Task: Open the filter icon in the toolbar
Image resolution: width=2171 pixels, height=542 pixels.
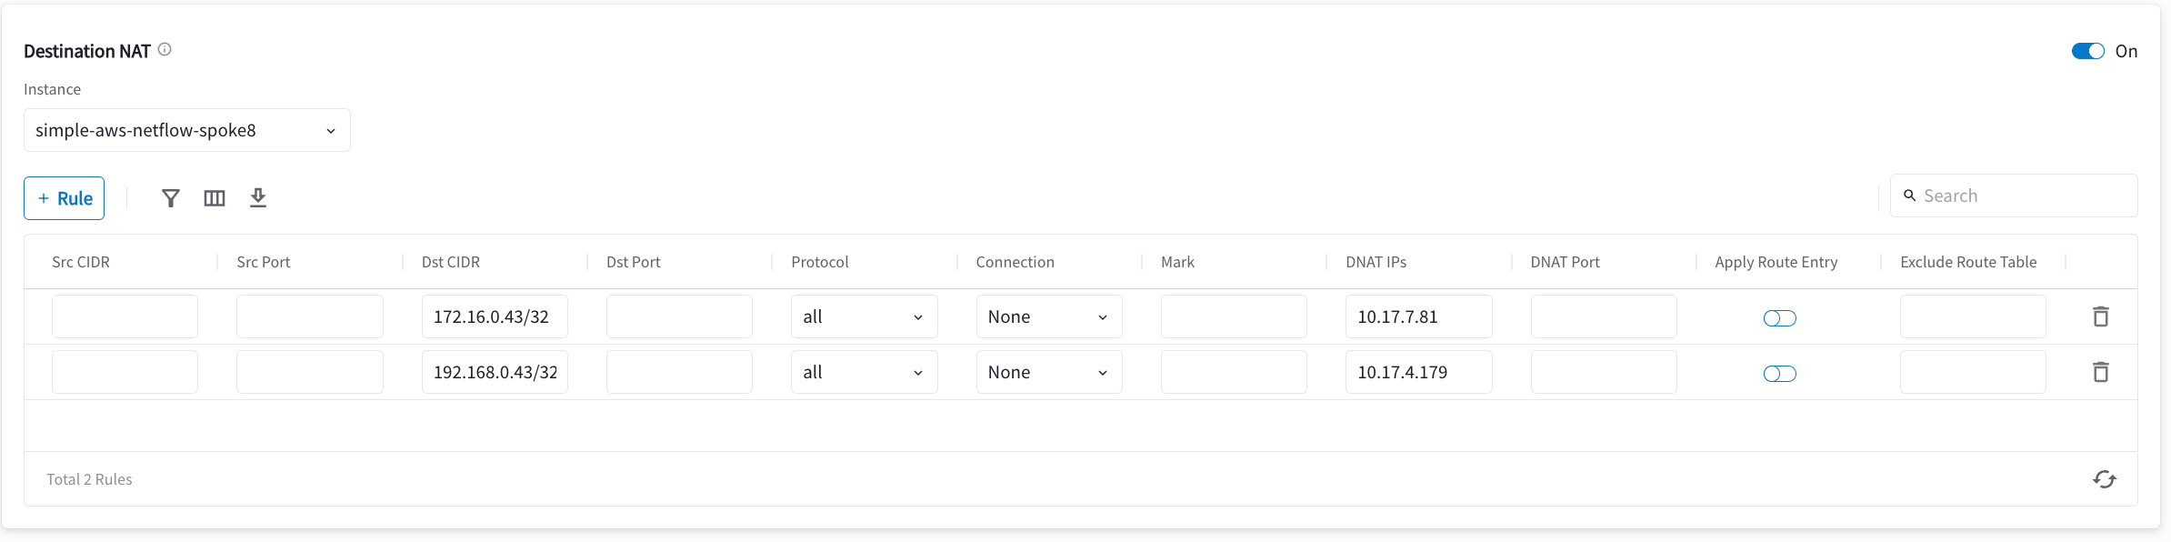Action: tap(171, 198)
